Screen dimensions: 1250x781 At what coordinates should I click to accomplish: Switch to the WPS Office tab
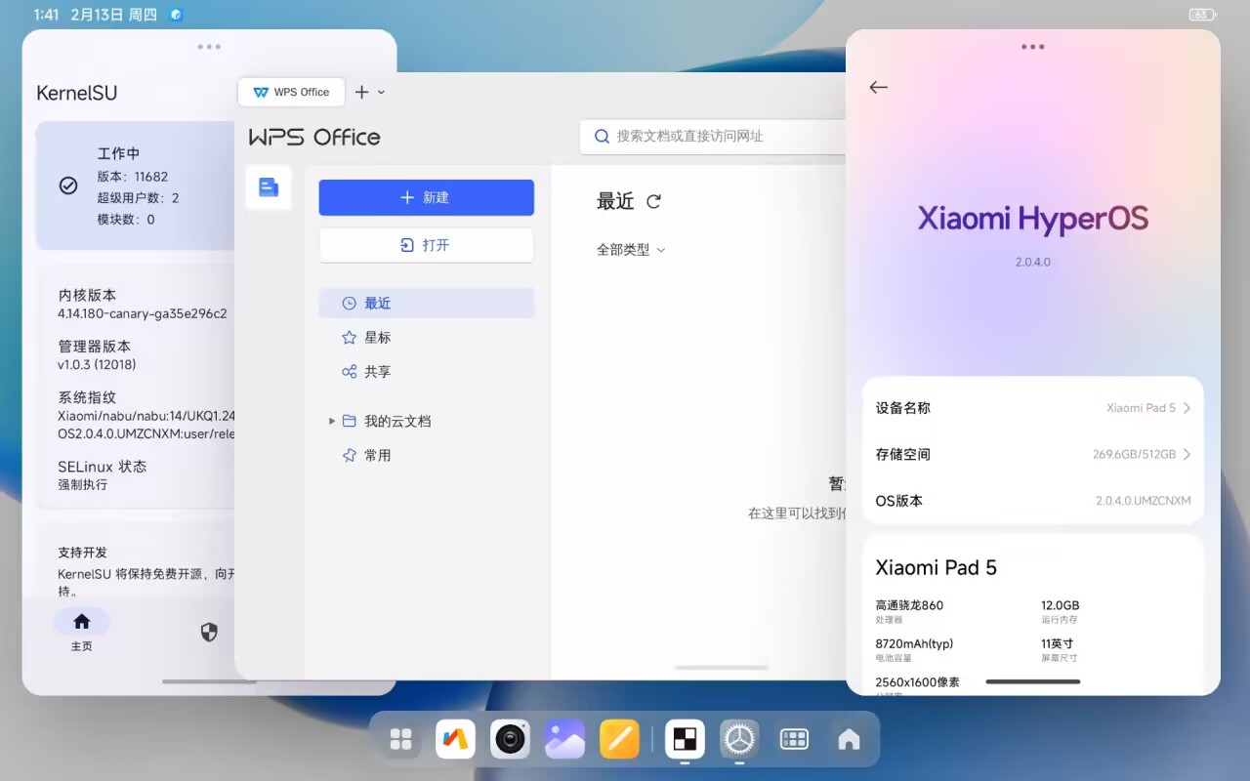click(x=291, y=92)
